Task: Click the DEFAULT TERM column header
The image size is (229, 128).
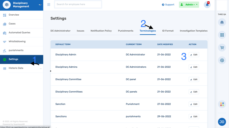Action: click(63, 44)
